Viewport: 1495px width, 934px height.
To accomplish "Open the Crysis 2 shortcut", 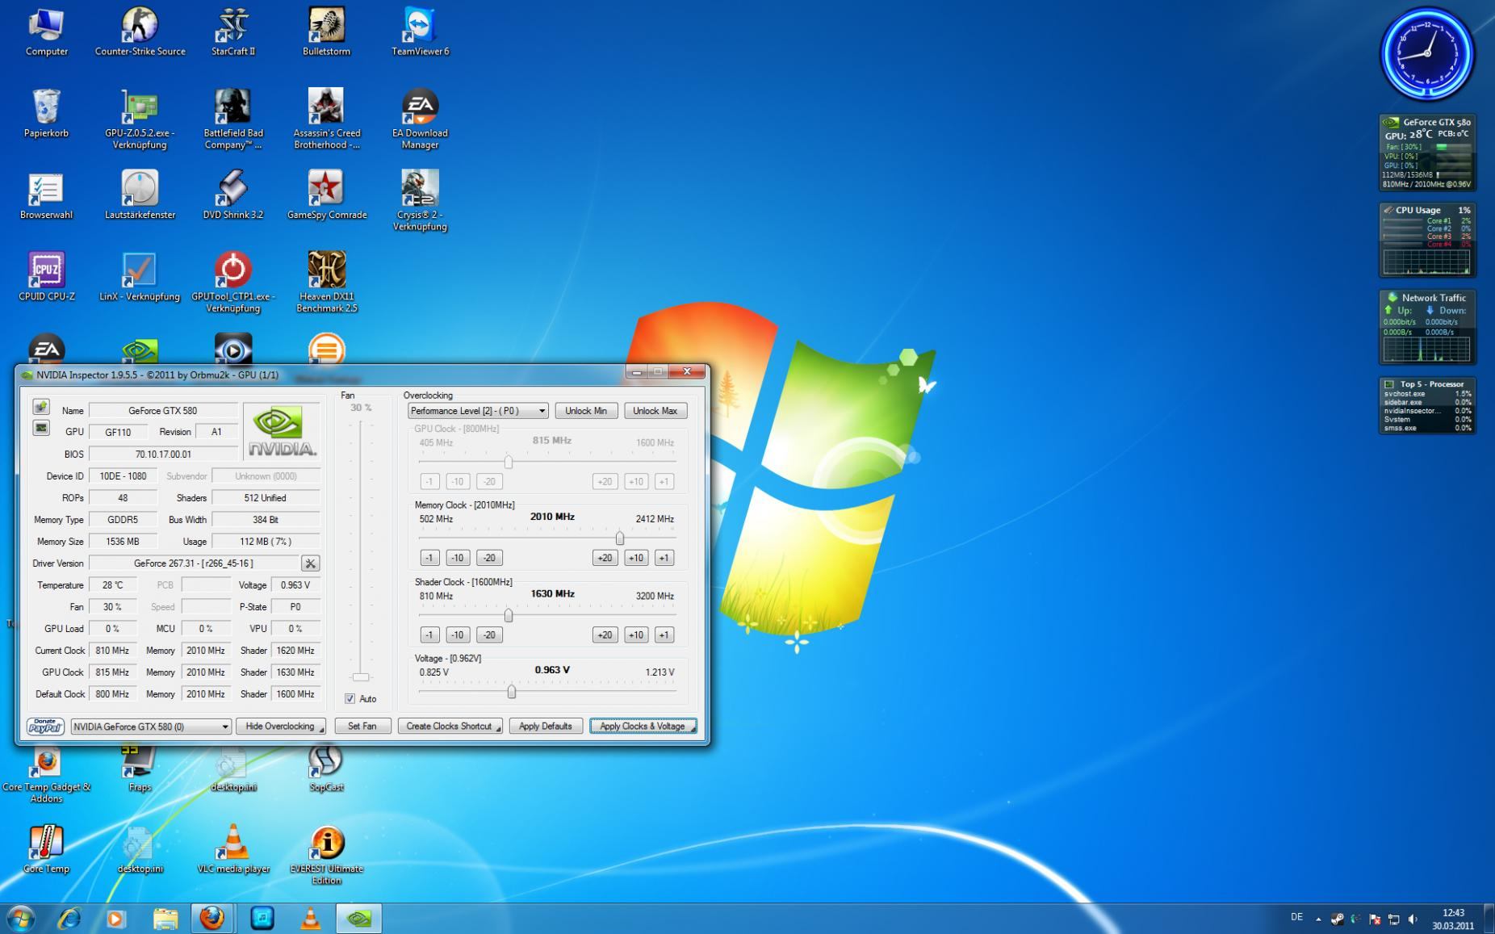I will (420, 200).
